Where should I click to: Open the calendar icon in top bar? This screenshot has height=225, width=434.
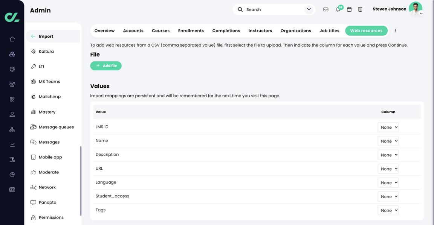click(349, 9)
